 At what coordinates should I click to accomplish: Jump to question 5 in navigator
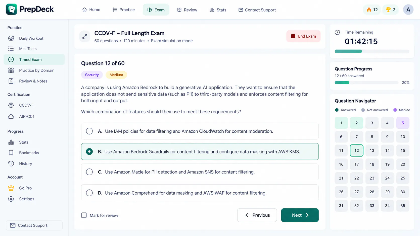[x=403, y=123]
